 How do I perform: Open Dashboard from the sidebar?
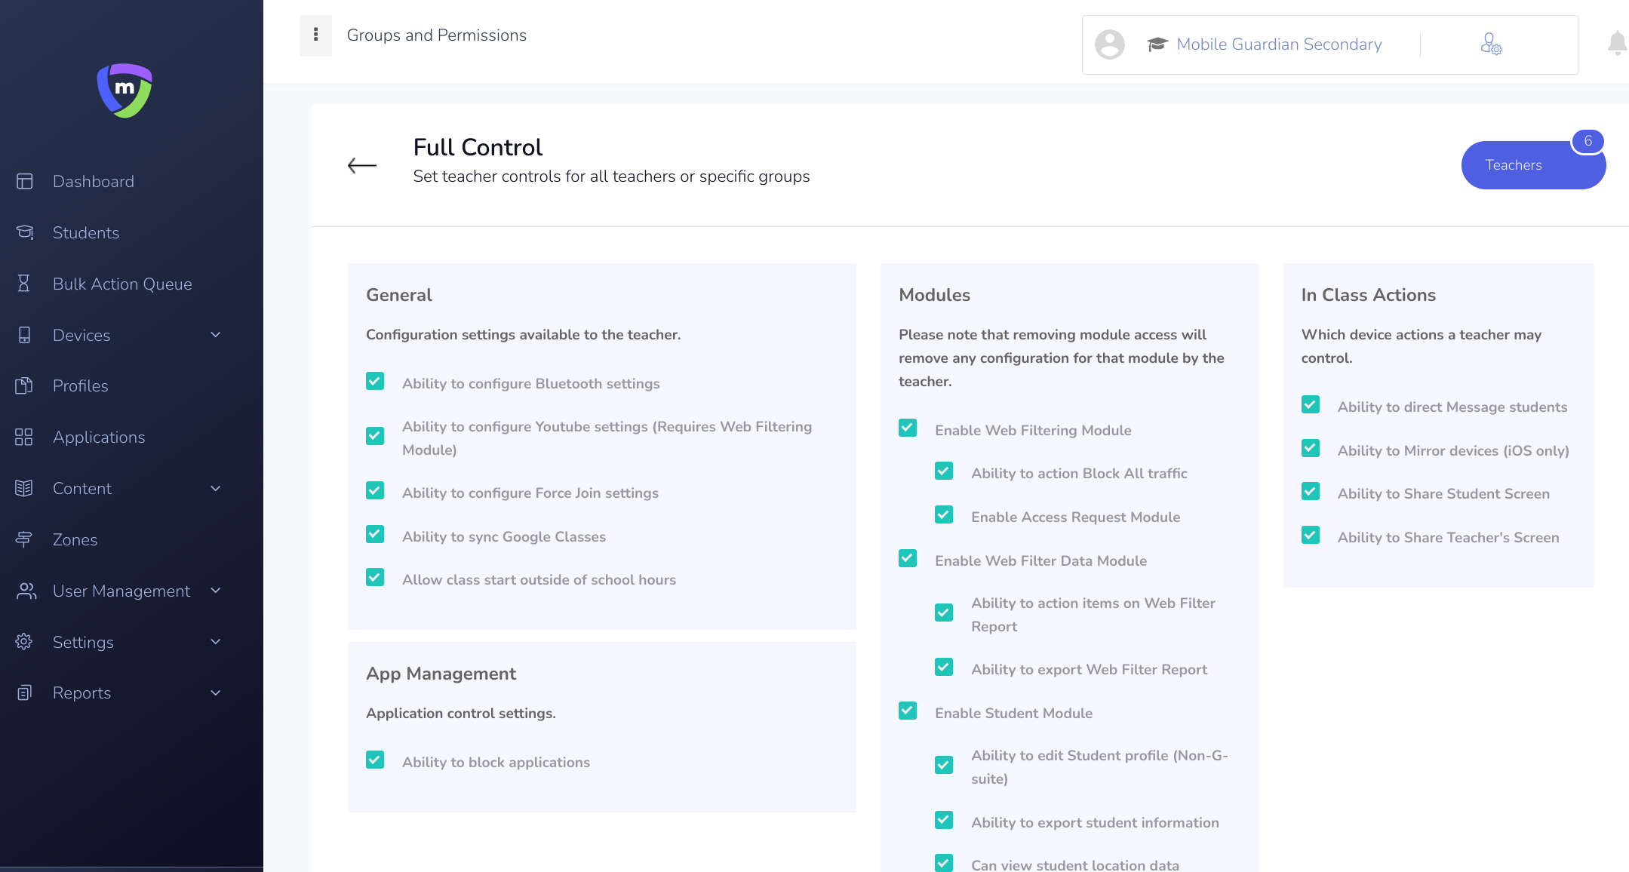[x=94, y=181]
